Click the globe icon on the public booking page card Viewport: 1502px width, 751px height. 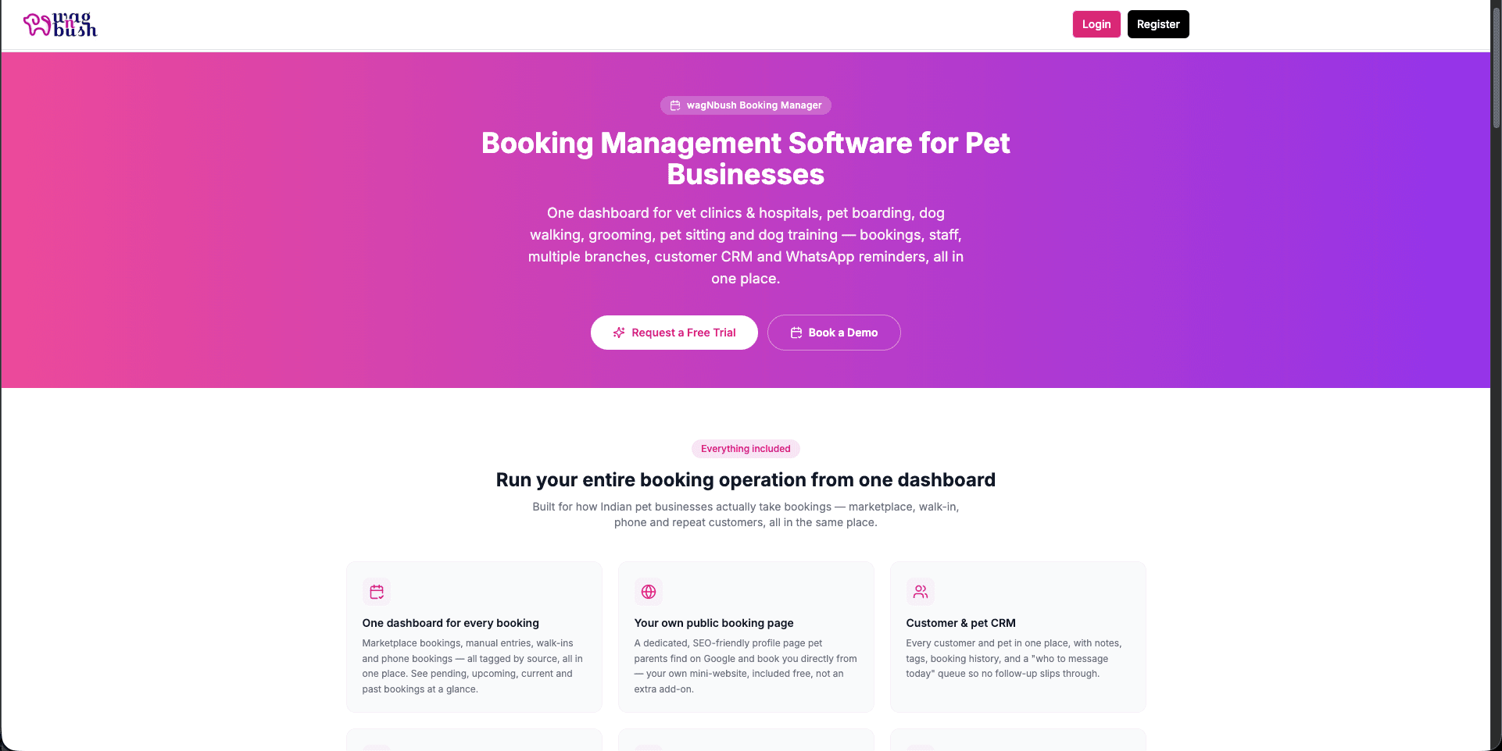649,592
